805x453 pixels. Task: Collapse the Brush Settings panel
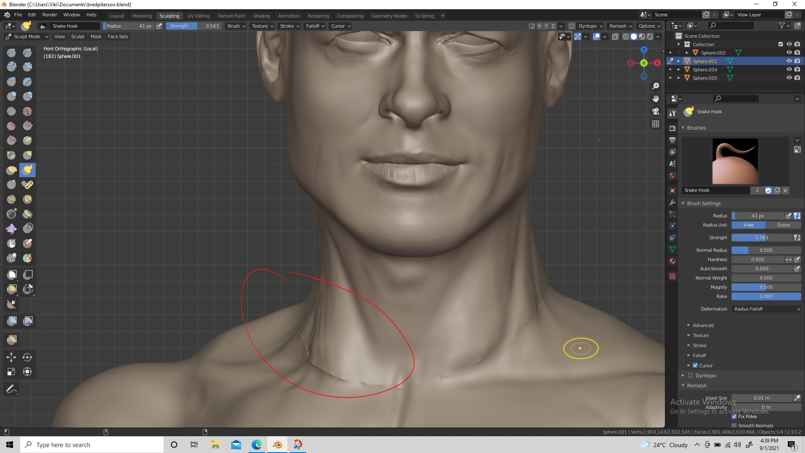703,203
